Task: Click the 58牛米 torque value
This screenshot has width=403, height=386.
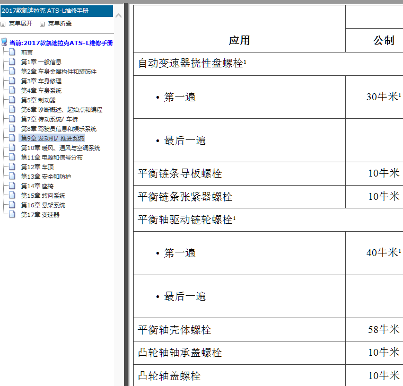Action: (x=384, y=329)
